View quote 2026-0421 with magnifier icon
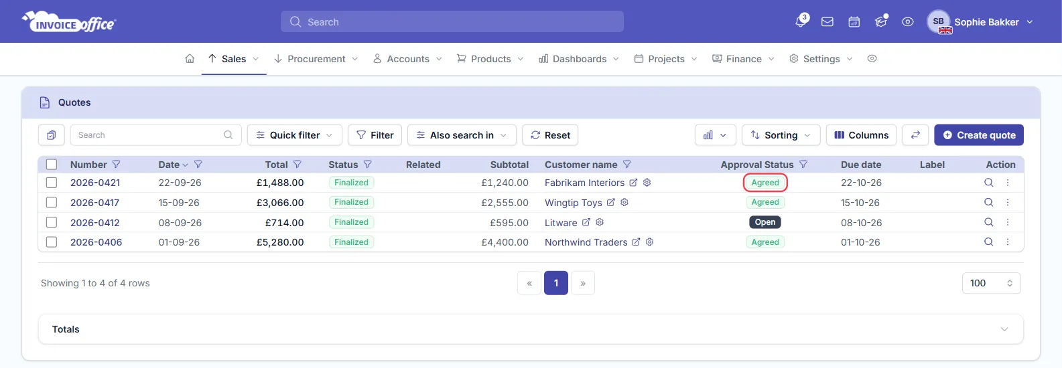Image resolution: width=1062 pixels, height=368 pixels. coord(988,183)
